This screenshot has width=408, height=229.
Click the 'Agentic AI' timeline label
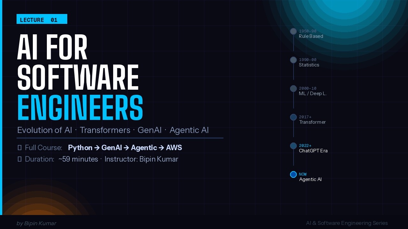click(x=310, y=179)
